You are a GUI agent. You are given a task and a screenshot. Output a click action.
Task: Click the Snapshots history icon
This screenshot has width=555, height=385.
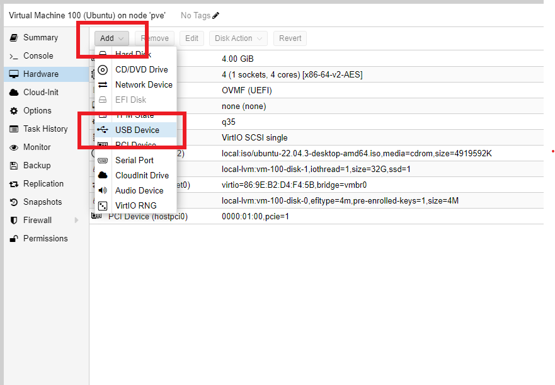pos(14,202)
